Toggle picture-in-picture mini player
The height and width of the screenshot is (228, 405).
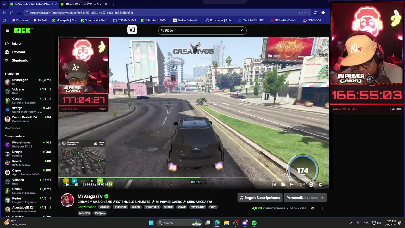[x=274, y=184]
